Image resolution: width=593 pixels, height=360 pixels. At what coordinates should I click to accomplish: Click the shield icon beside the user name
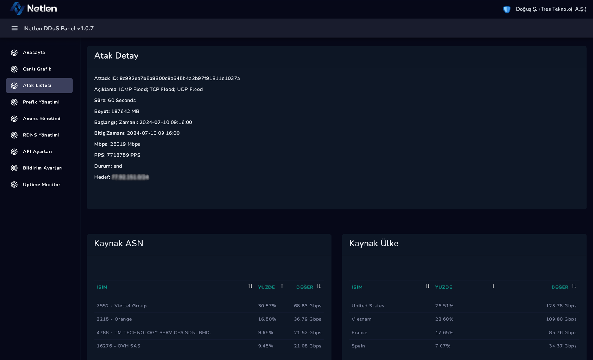[x=507, y=9]
